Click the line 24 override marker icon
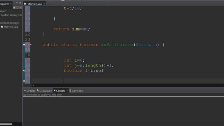This screenshot has height=126, width=224. [24, 44]
